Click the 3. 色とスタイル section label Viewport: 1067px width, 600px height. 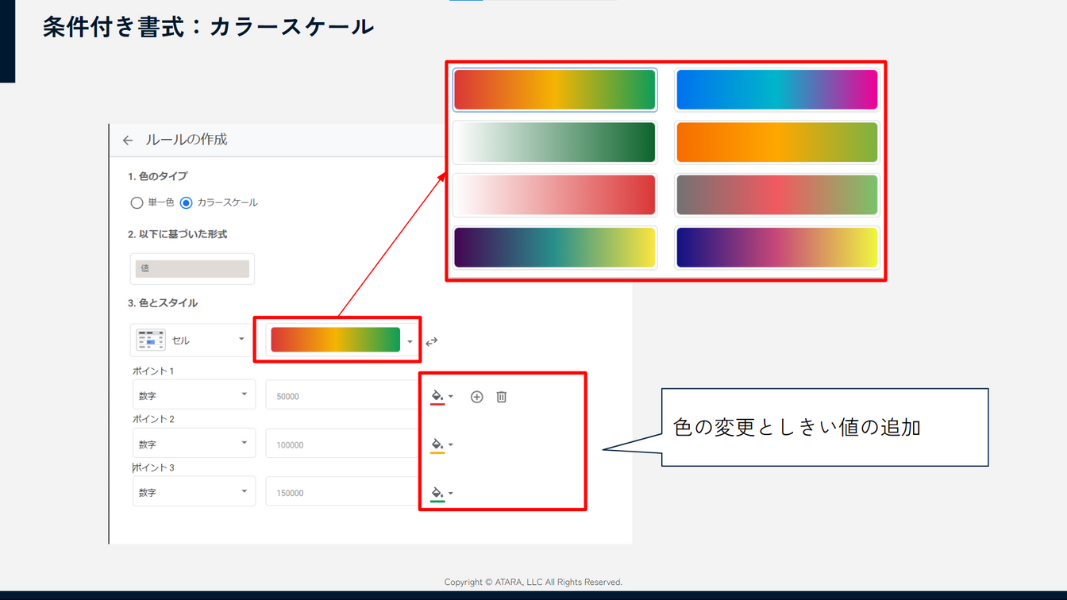click(x=163, y=303)
